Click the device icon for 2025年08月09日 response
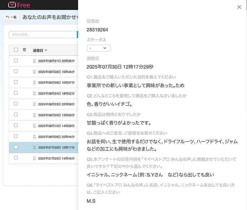The height and width of the screenshot is (210, 247). [35, 137]
